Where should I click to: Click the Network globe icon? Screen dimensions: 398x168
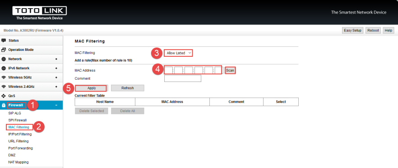(x=4, y=59)
